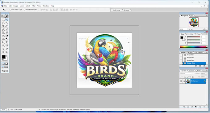Select the History Brush tool
Image resolution: width=210 pixels, height=113 pixels.
click(6, 33)
